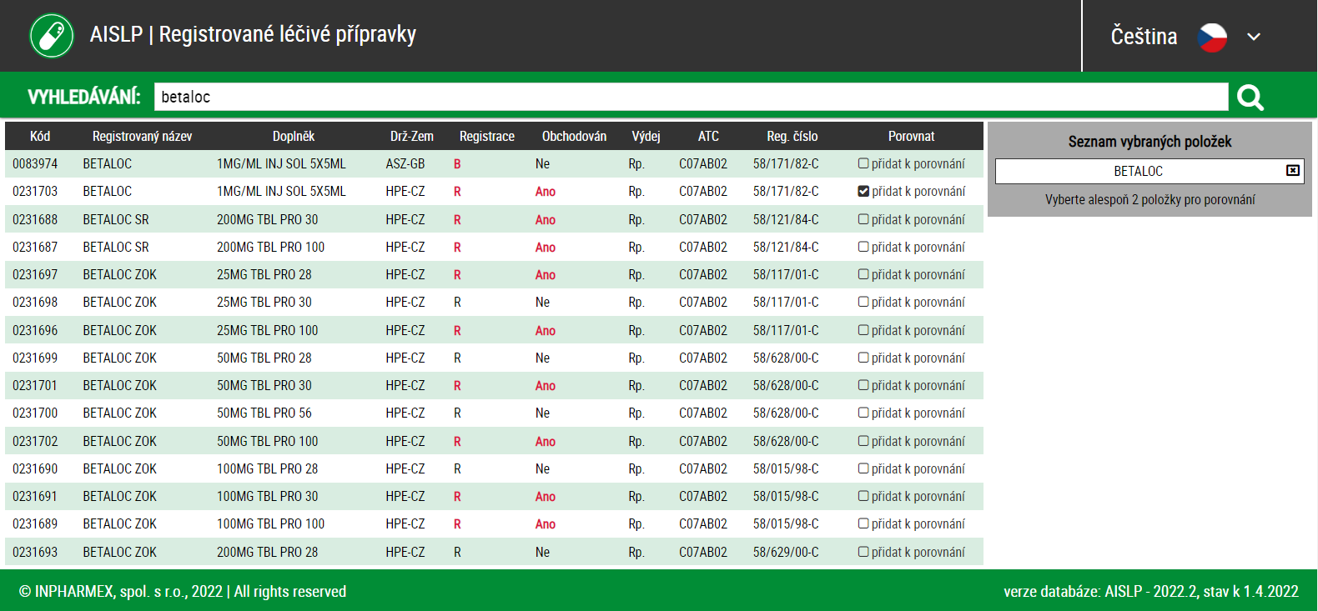The width and height of the screenshot is (1318, 611).
Task: Check compare box for row 0231689
Action: tap(863, 523)
